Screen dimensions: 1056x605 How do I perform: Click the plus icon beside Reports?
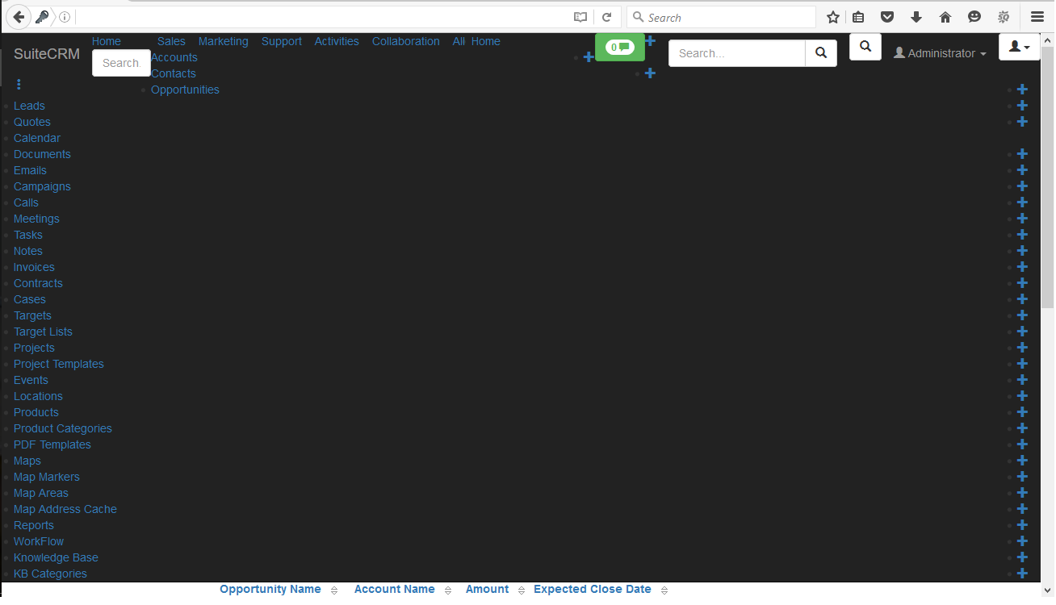[x=1022, y=525]
